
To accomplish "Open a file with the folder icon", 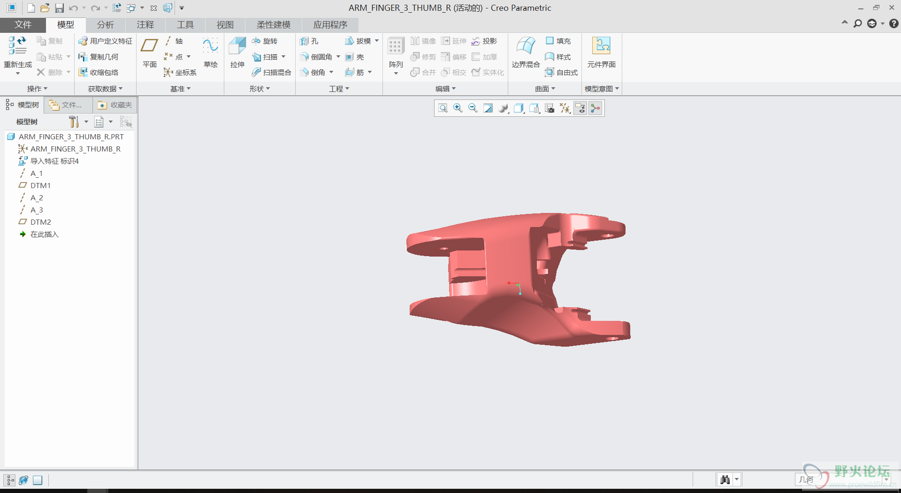I will (45, 8).
